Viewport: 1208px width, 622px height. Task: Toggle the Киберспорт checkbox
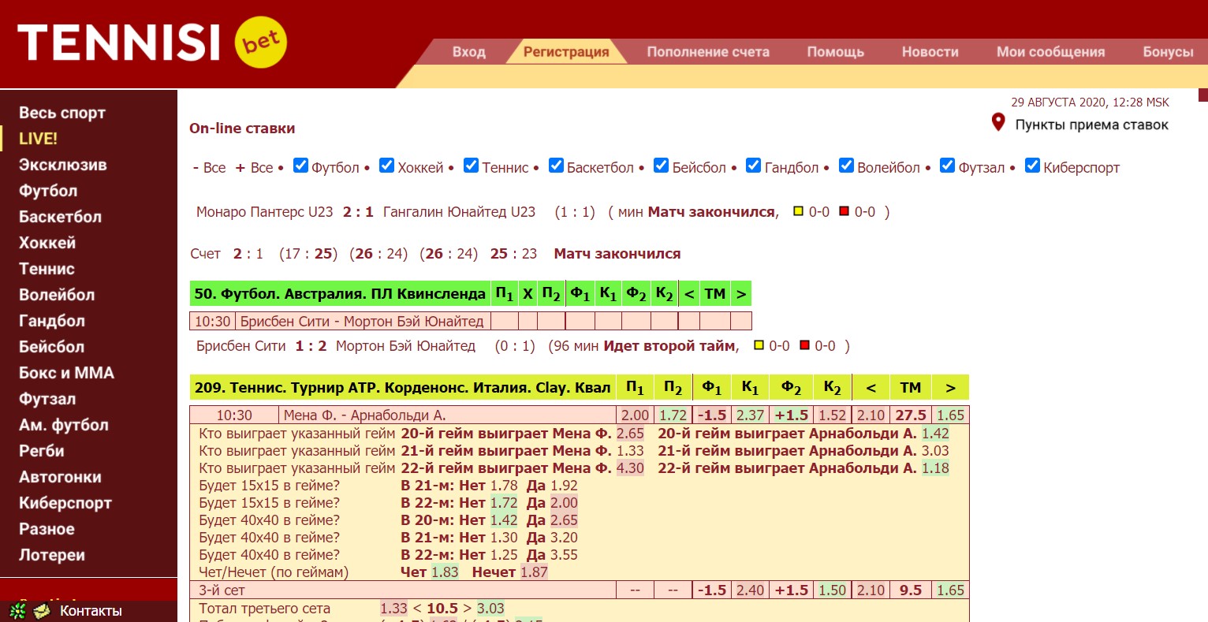1032,166
